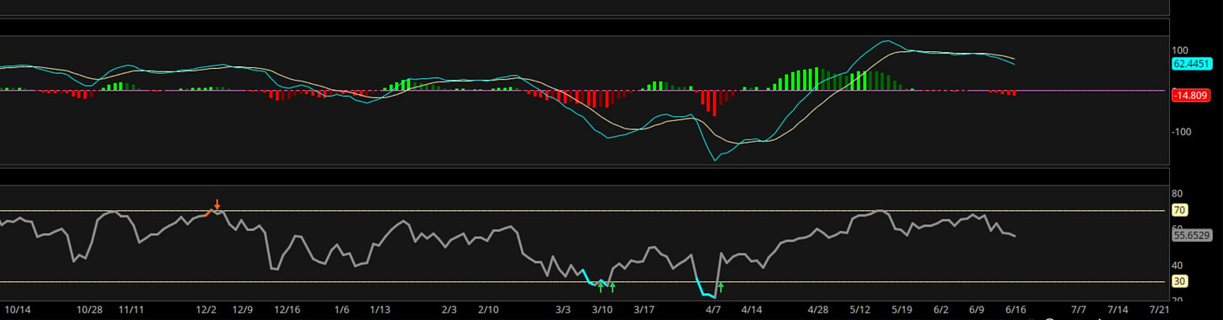Viewport: 1223px width, 320px height.
Task: Select the yellow 70 overbought level label
Action: click(1178, 210)
